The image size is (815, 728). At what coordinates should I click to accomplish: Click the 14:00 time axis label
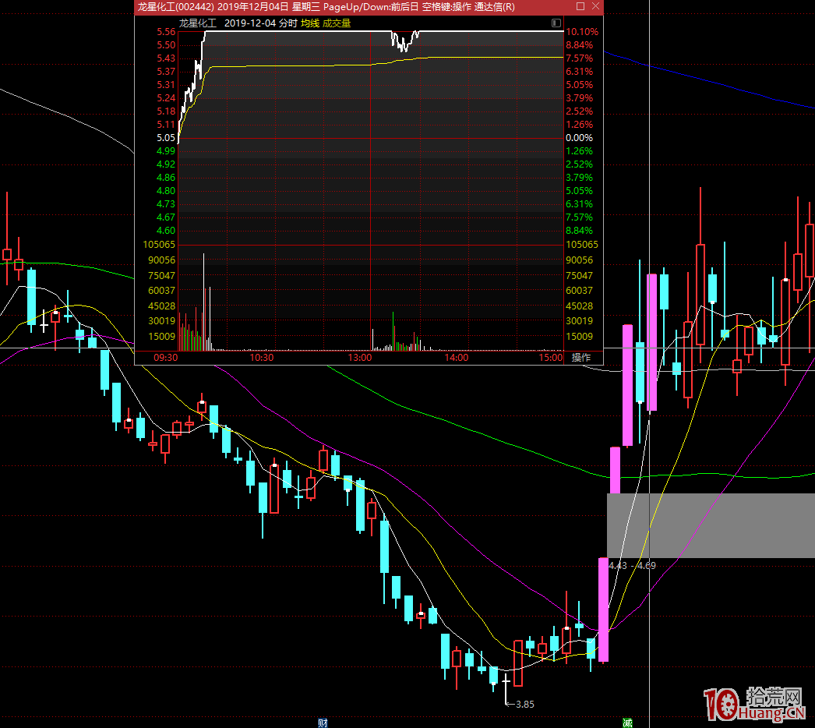(x=457, y=357)
